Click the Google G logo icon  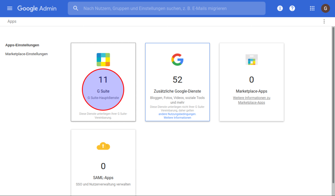coord(177,59)
